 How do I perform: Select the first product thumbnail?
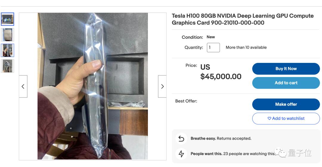point(7,19)
